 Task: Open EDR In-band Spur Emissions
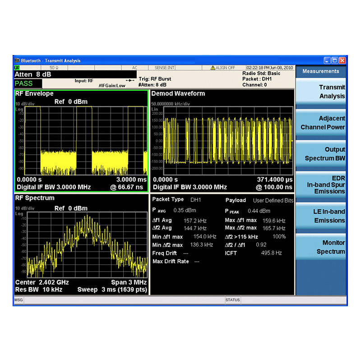coord(321,185)
